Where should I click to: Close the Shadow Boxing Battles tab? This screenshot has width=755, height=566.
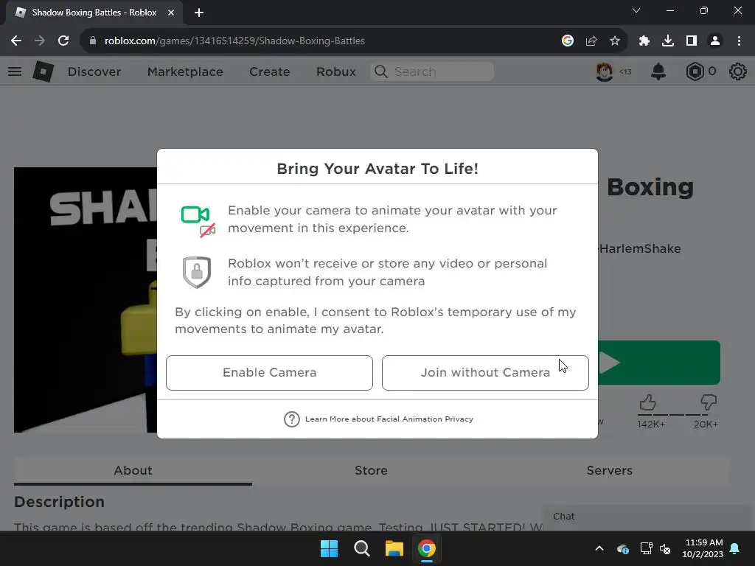point(171,13)
